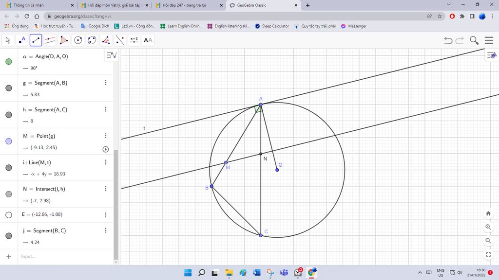This screenshot has height=280, width=499.
Task: Select the Point tool
Action: coord(22,40)
